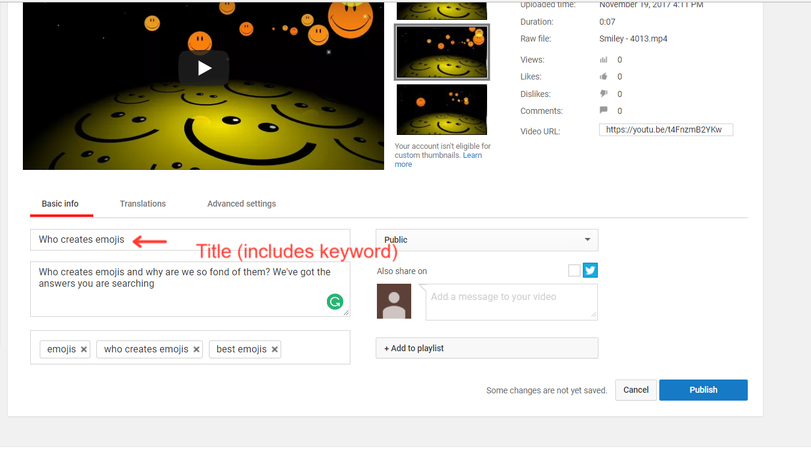Play the smiley video preview

204,68
